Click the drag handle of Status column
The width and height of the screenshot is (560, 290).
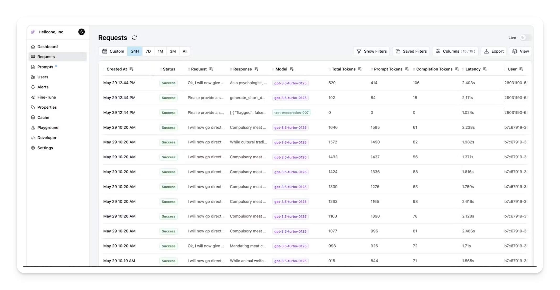click(x=161, y=69)
